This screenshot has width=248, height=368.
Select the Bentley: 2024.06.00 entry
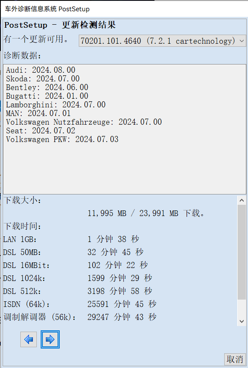pos(47,87)
